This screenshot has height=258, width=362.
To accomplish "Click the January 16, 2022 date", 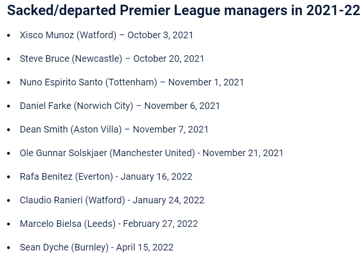I will [x=156, y=176].
